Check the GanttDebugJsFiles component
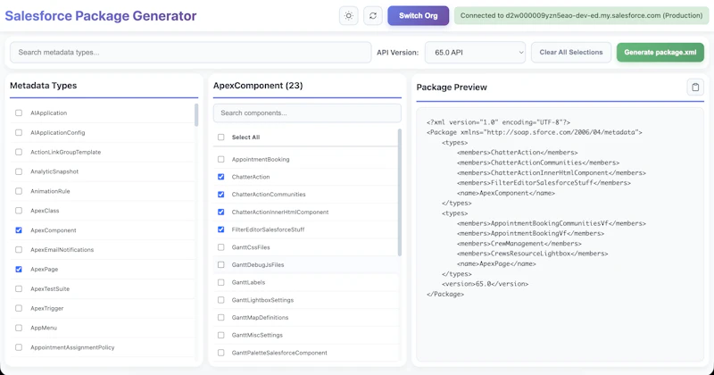 tap(220, 265)
